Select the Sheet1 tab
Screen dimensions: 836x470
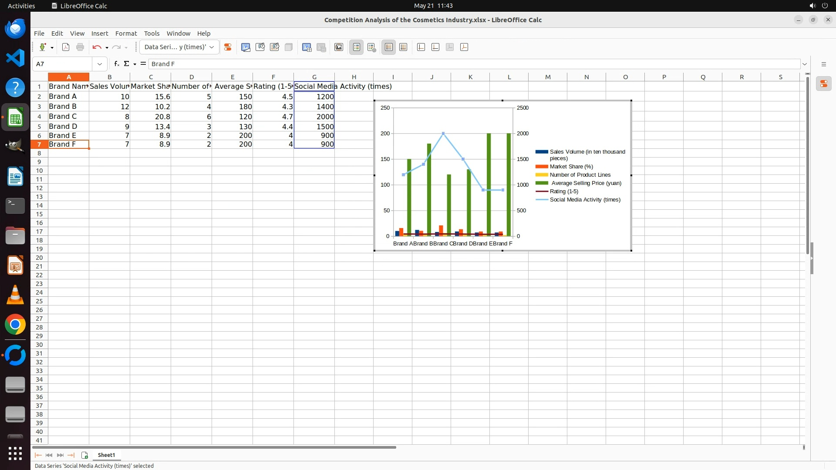pos(106,455)
